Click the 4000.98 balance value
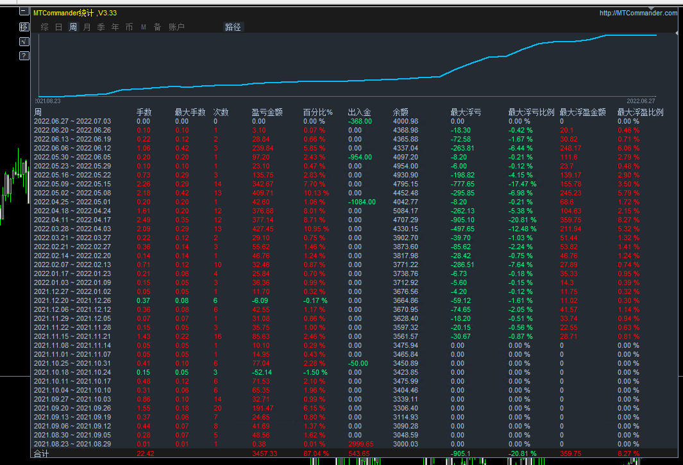Screen dimensions: 683x465 (x=405, y=121)
